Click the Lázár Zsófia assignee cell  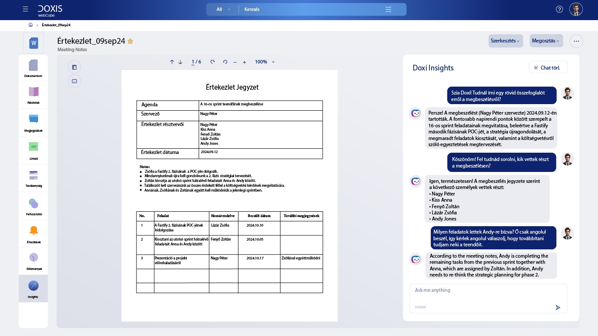pyautogui.click(x=224, y=228)
